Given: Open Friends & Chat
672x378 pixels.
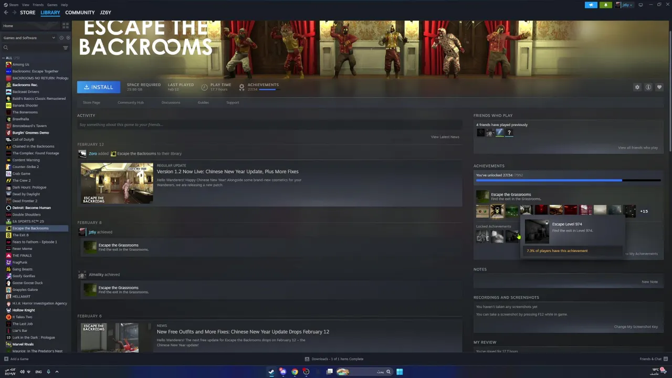Looking at the screenshot, I should (654, 359).
